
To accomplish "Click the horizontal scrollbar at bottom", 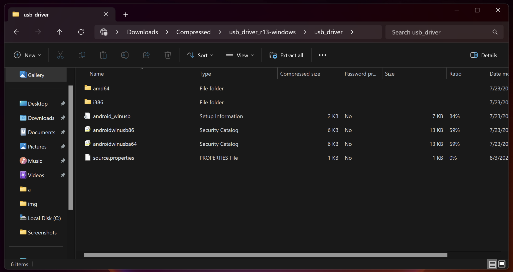I will (265, 255).
